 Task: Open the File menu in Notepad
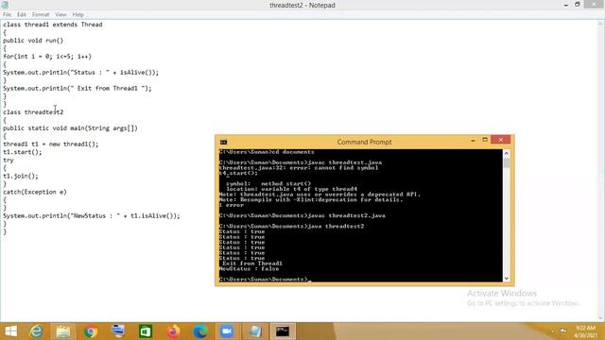click(7, 14)
